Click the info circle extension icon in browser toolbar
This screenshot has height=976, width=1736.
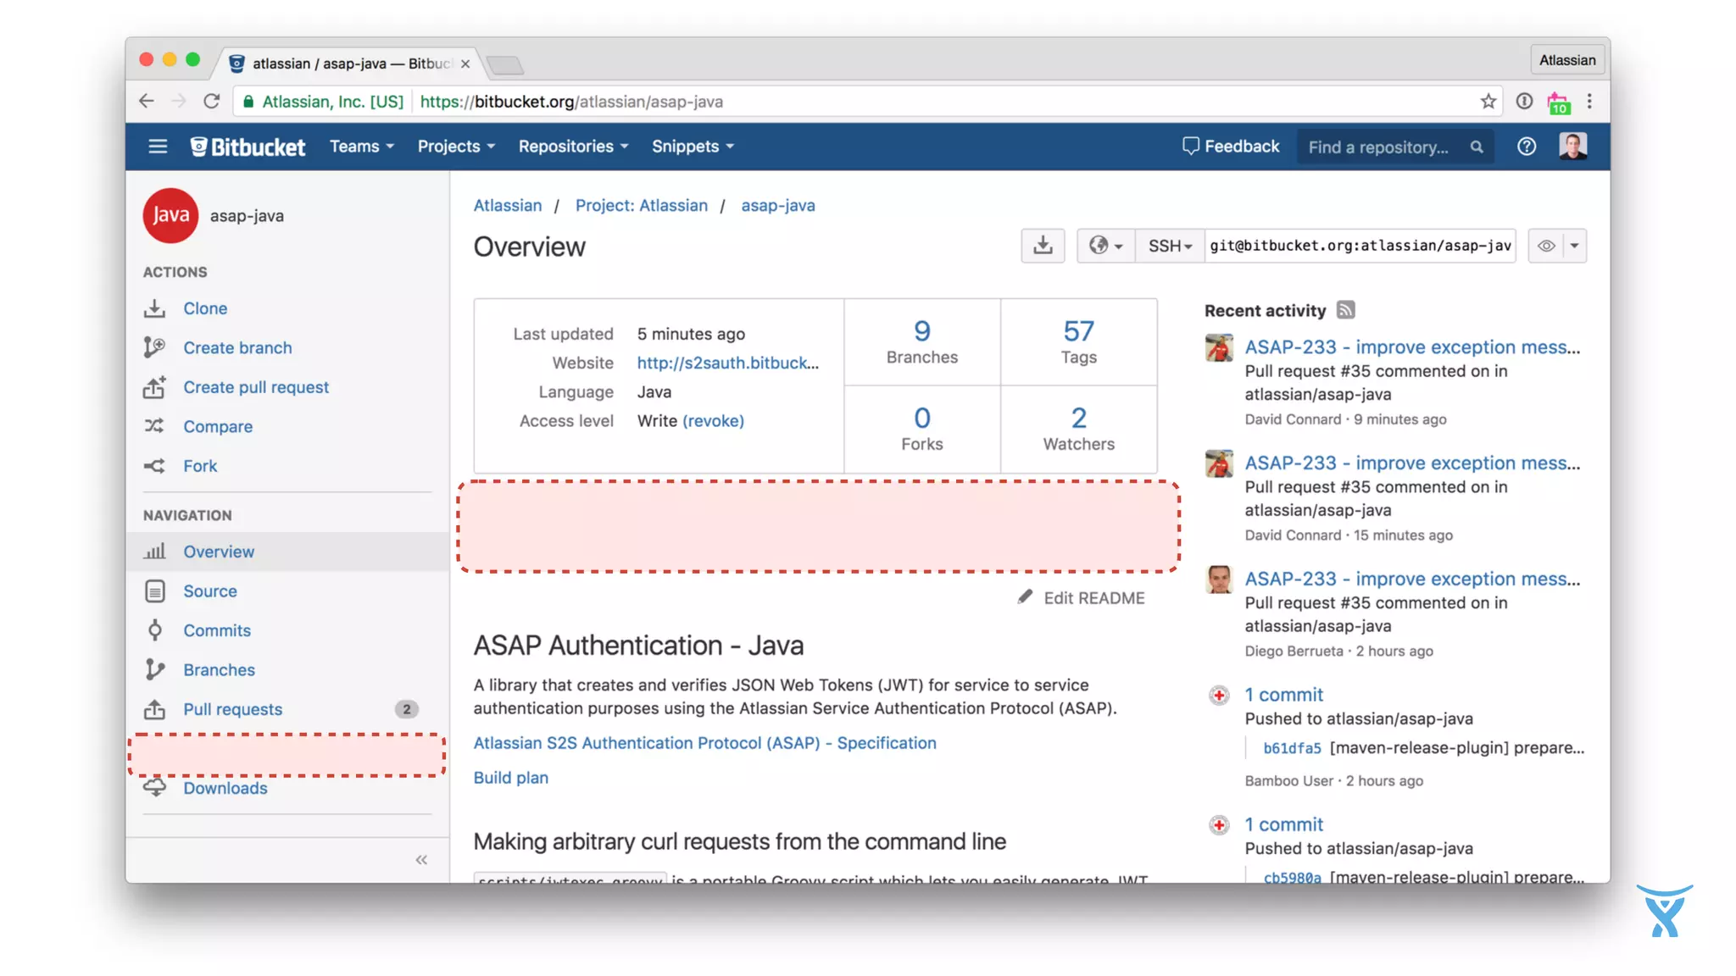click(1524, 102)
